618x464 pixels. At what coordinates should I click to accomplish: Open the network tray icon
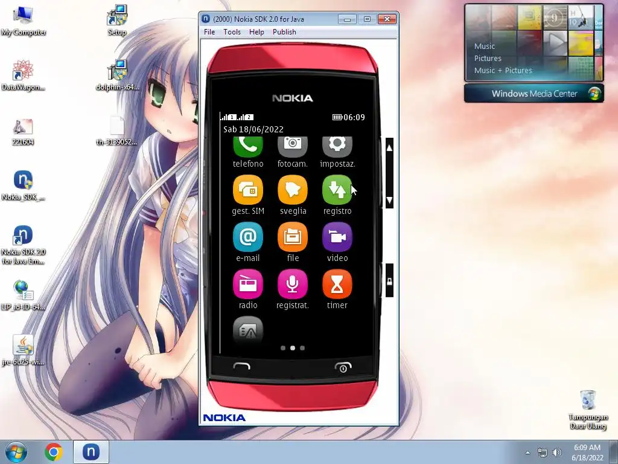pos(543,453)
